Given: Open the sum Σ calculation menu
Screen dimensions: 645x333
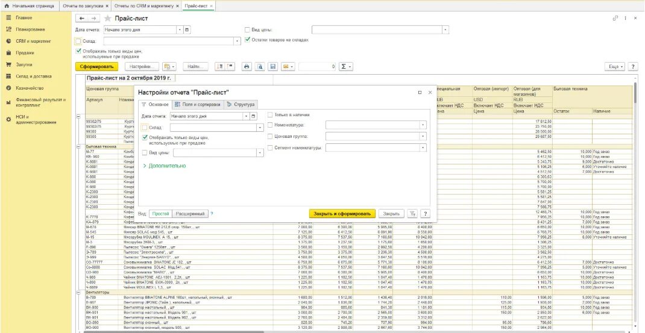Looking at the screenshot, I should pos(345,67).
